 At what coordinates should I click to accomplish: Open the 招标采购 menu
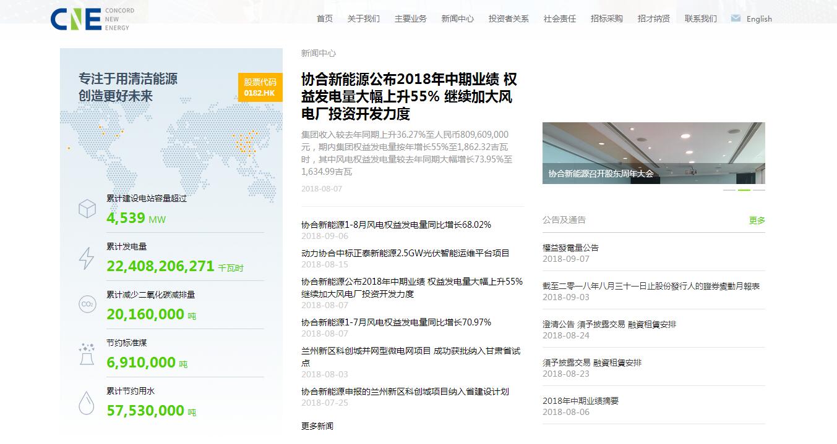click(x=607, y=19)
